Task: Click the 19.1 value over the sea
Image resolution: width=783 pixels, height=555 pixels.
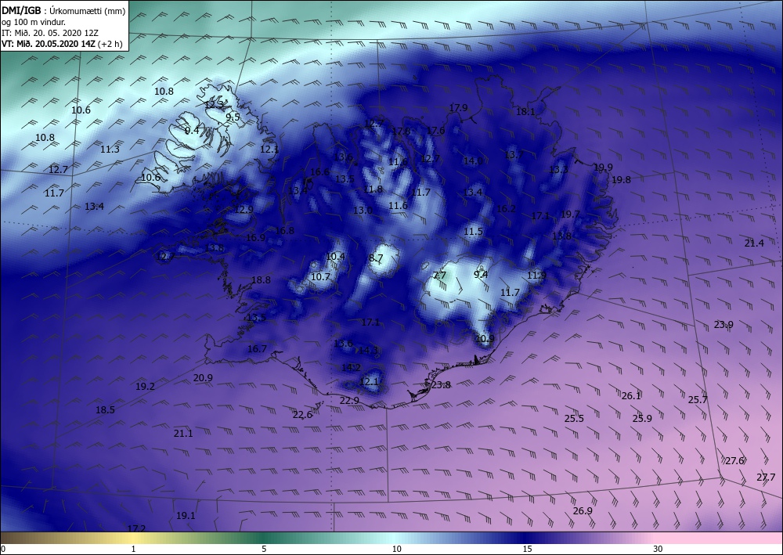Action: pyautogui.click(x=186, y=516)
